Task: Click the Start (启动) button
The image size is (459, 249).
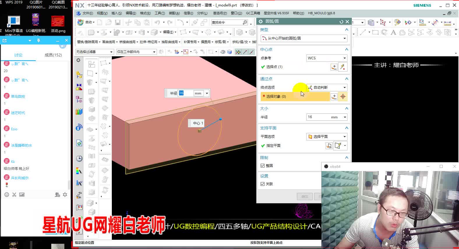Action: coord(86,22)
